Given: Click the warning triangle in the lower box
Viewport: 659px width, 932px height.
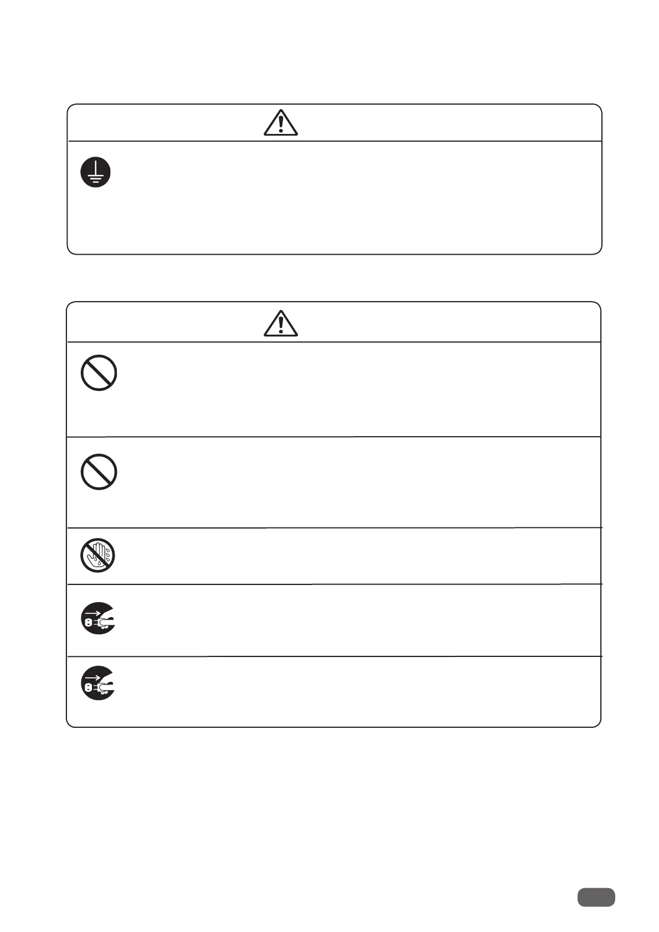Looking at the screenshot, I should pyautogui.click(x=281, y=323).
